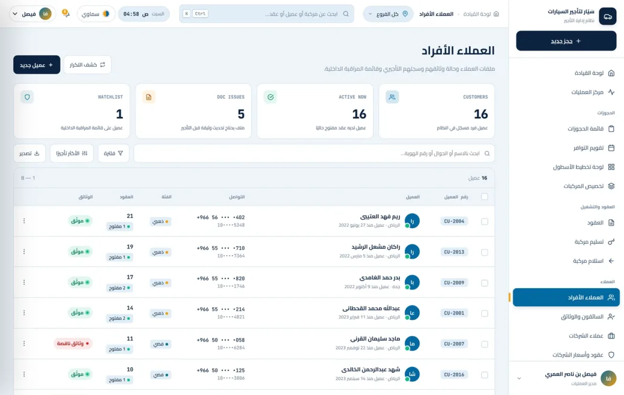Open لوحة تخطيط الأسطول in sidebar
This screenshot has width=624, height=395.
click(566, 167)
